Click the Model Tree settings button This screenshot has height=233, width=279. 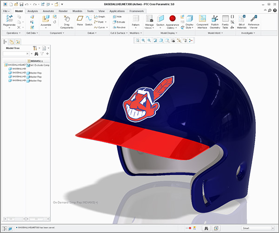click(x=35, y=48)
